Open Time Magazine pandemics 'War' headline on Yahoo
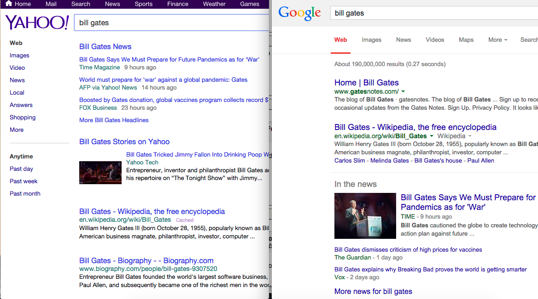Screen dimensions: 538x299 click(x=169, y=60)
